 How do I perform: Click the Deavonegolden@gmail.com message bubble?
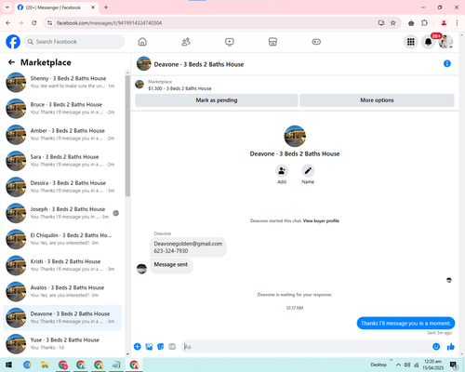click(188, 247)
